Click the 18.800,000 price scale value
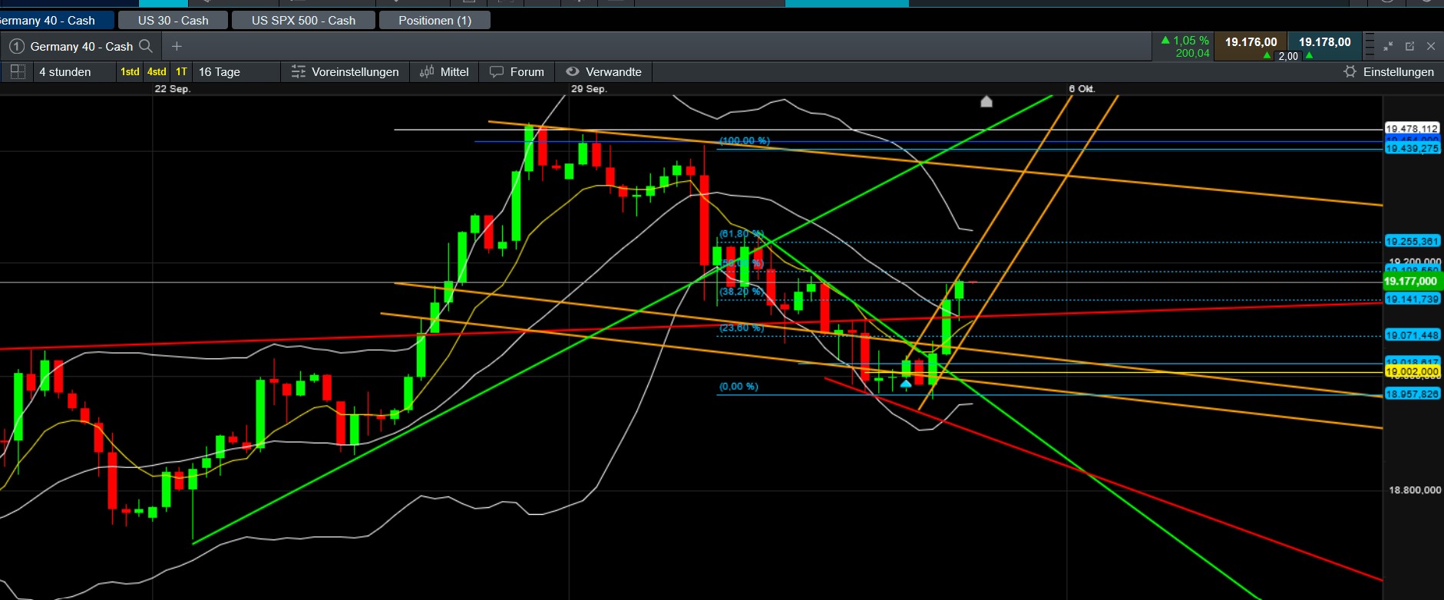This screenshot has height=600, width=1444. pyautogui.click(x=1415, y=490)
